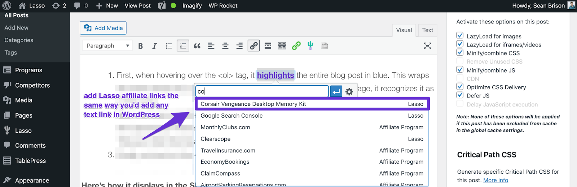The width and height of the screenshot is (577, 187).
Task: Switch to the Text editor tab
Action: pos(427,30)
